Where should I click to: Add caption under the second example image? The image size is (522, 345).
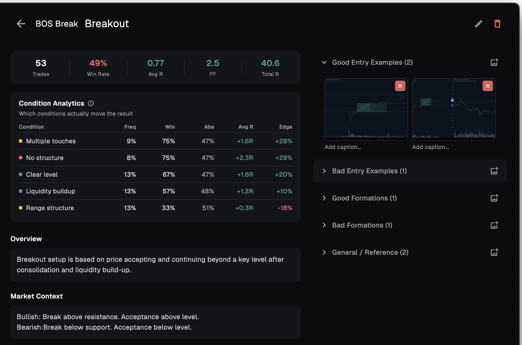tap(430, 147)
